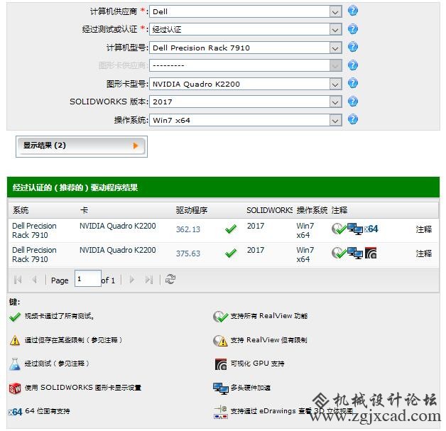Select NVIDIA Quadro K2200 cell in 375.63 row

coord(117,250)
